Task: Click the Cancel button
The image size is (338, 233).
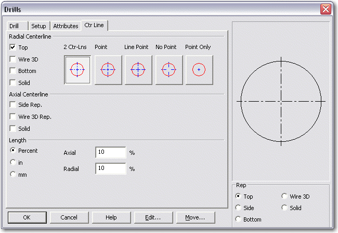Action: [x=69, y=217]
